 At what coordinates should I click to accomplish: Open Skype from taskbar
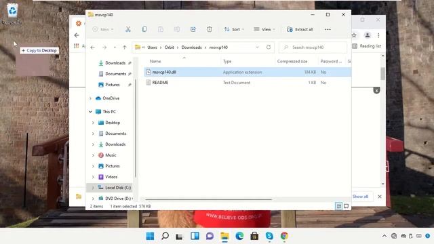point(269,236)
